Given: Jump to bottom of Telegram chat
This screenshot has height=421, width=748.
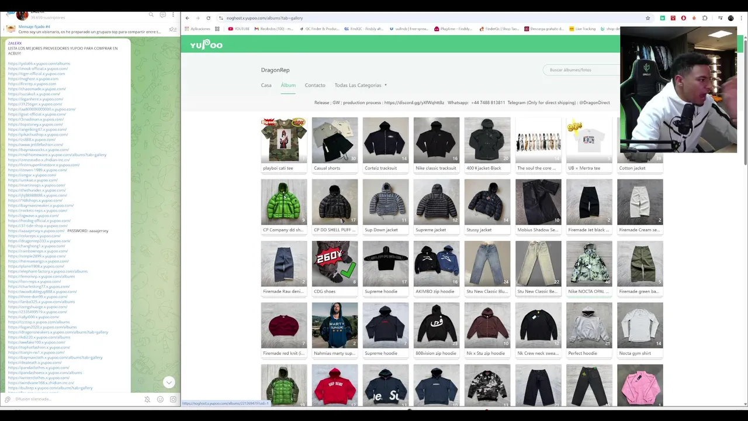Looking at the screenshot, I should coord(169,382).
